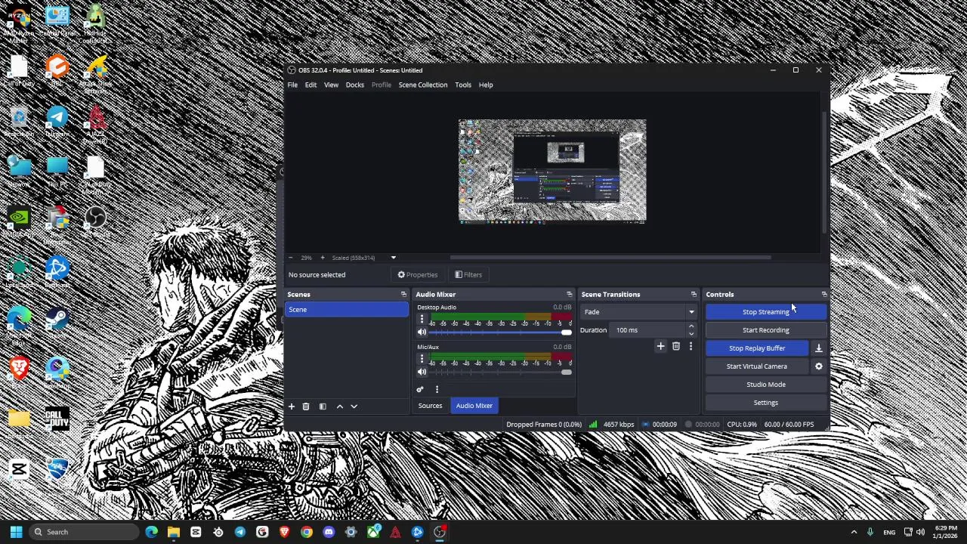Screen dimensions: 967x544
Task: Pop out the Audio Mixer dock
Action: 569,295
